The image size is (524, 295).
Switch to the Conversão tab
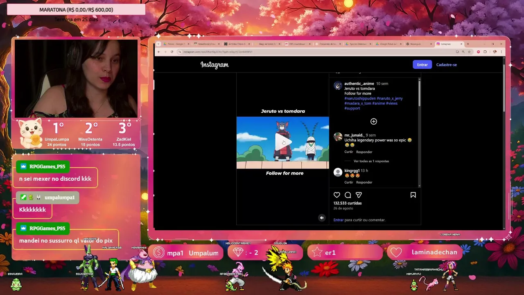(327, 44)
